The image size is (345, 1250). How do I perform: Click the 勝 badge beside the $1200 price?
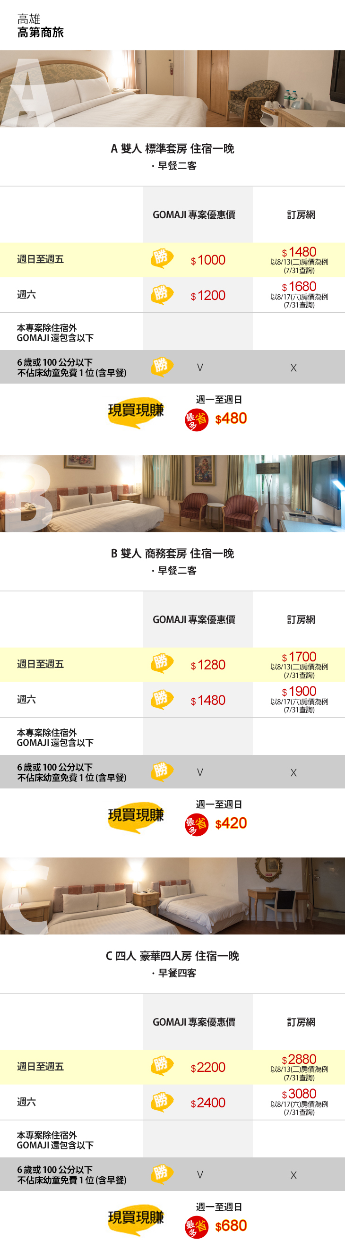pyautogui.click(x=162, y=294)
